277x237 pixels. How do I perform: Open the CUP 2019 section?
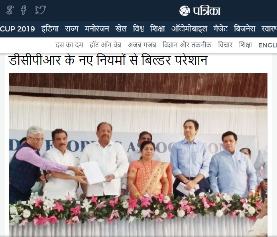pyautogui.click(x=17, y=29)
